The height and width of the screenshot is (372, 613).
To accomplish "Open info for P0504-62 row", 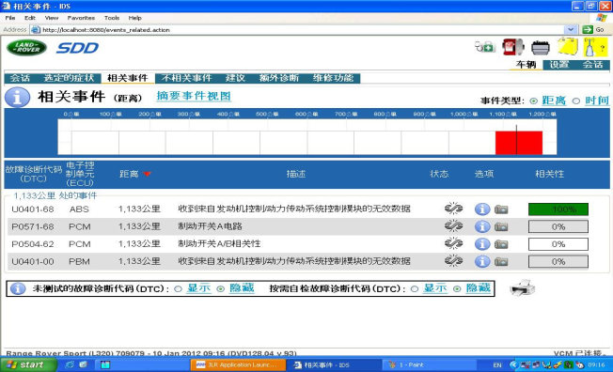I will 482,244.
